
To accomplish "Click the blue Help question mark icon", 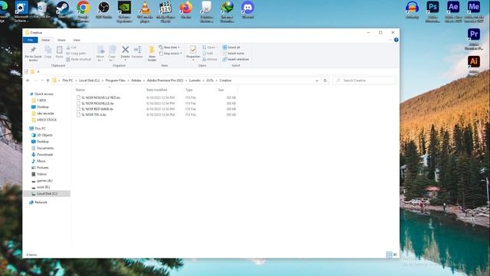I will 397,40.
